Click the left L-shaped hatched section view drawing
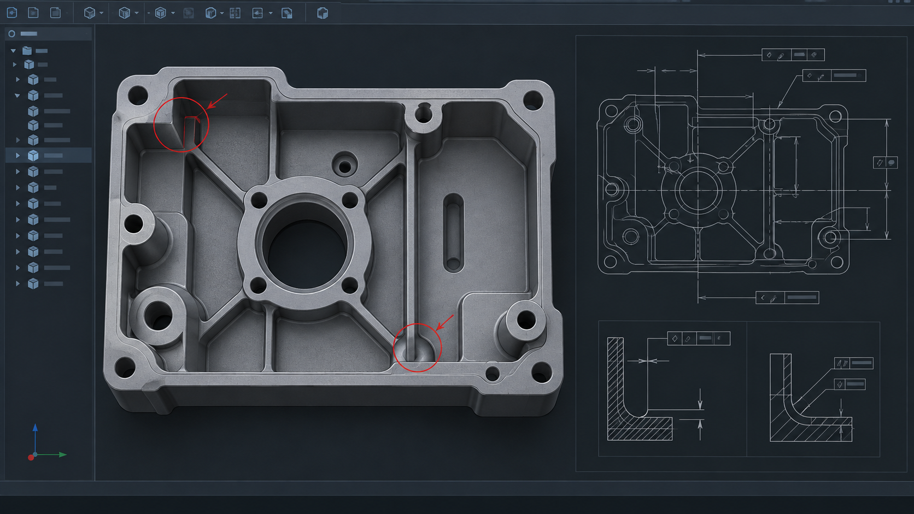The image size is (914, 514). pos(640,389)
